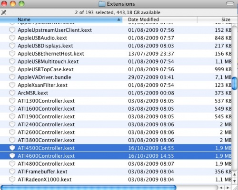Click the kext icon beside ATIRadeonX1000.kext
238x190 pixels.
(12, 180)
